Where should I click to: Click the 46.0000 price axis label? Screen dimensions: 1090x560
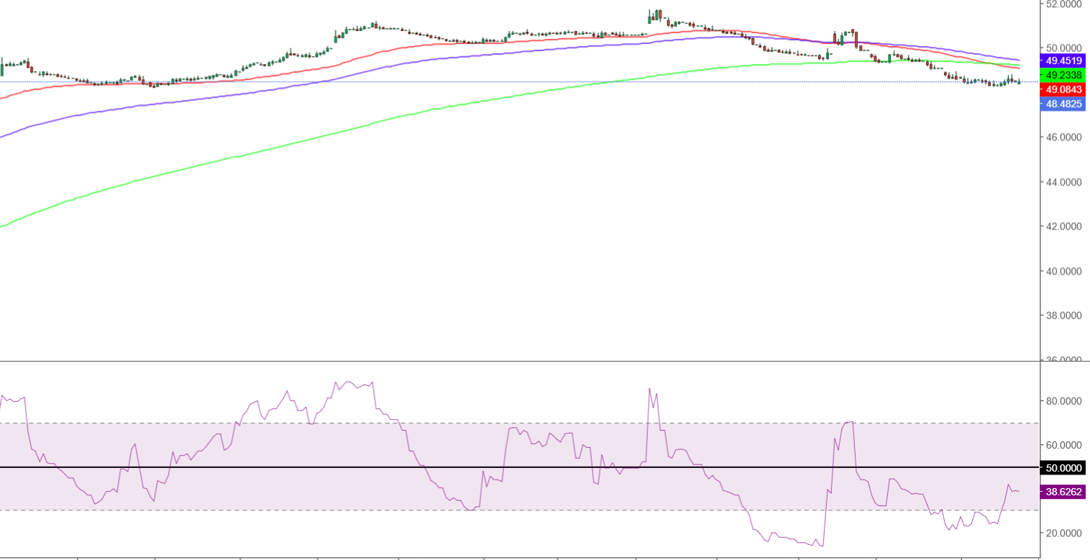(x=1065, y=137)
